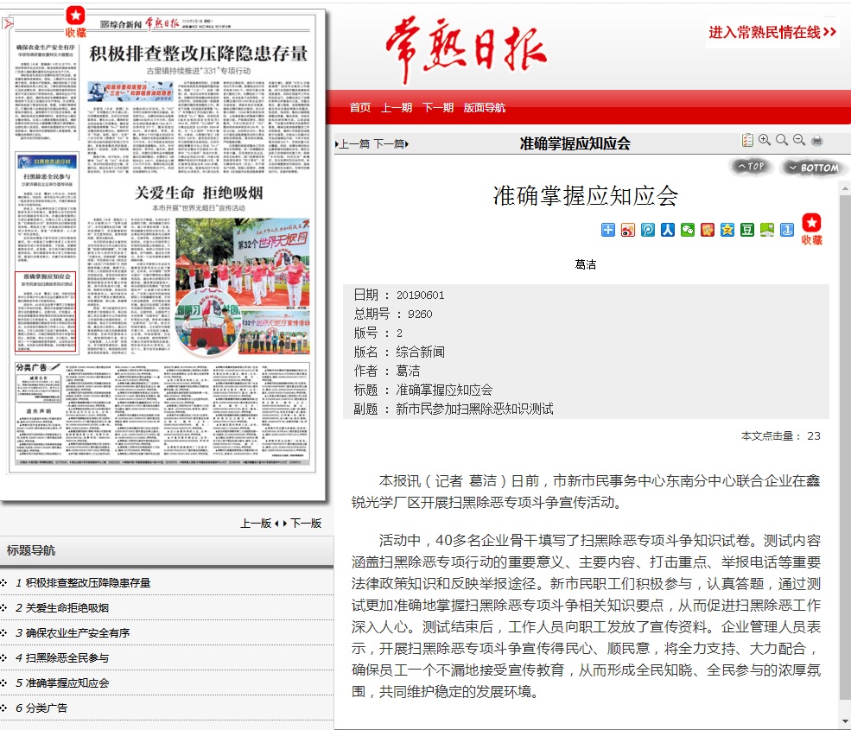This screenshot has width=851, height=730.
Task: Share via the red flower face icon
Action: click(x=708, y=230)
